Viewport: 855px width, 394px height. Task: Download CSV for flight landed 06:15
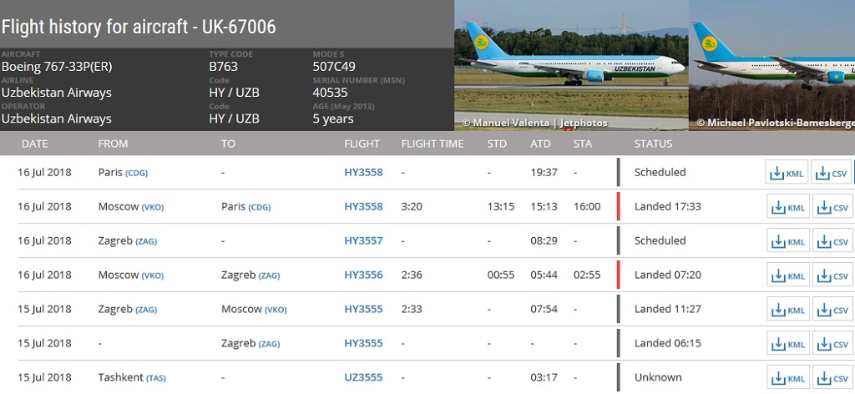832,345
